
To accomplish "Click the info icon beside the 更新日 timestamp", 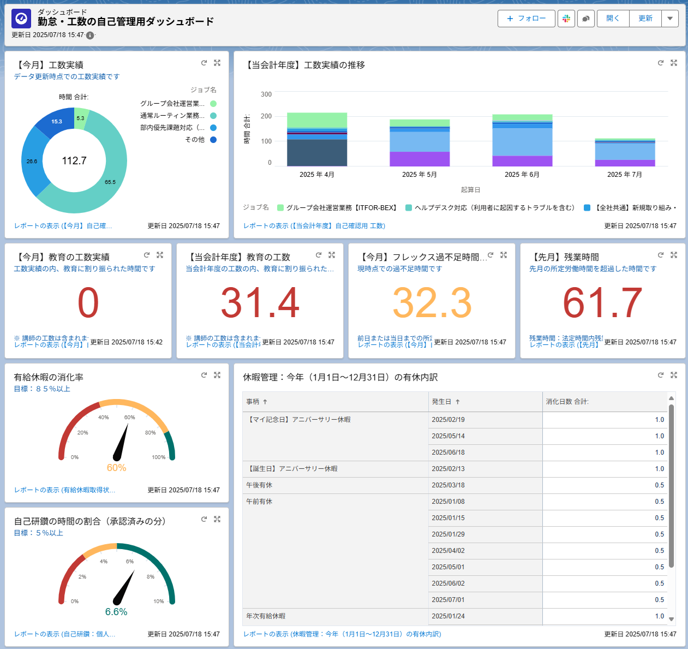I will click(91, 35).
